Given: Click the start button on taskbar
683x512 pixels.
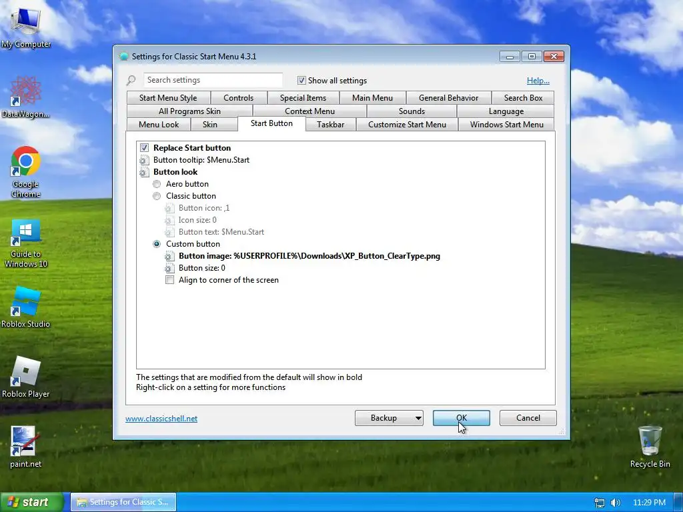Looking at the screenshot, I should coord(31,502).
